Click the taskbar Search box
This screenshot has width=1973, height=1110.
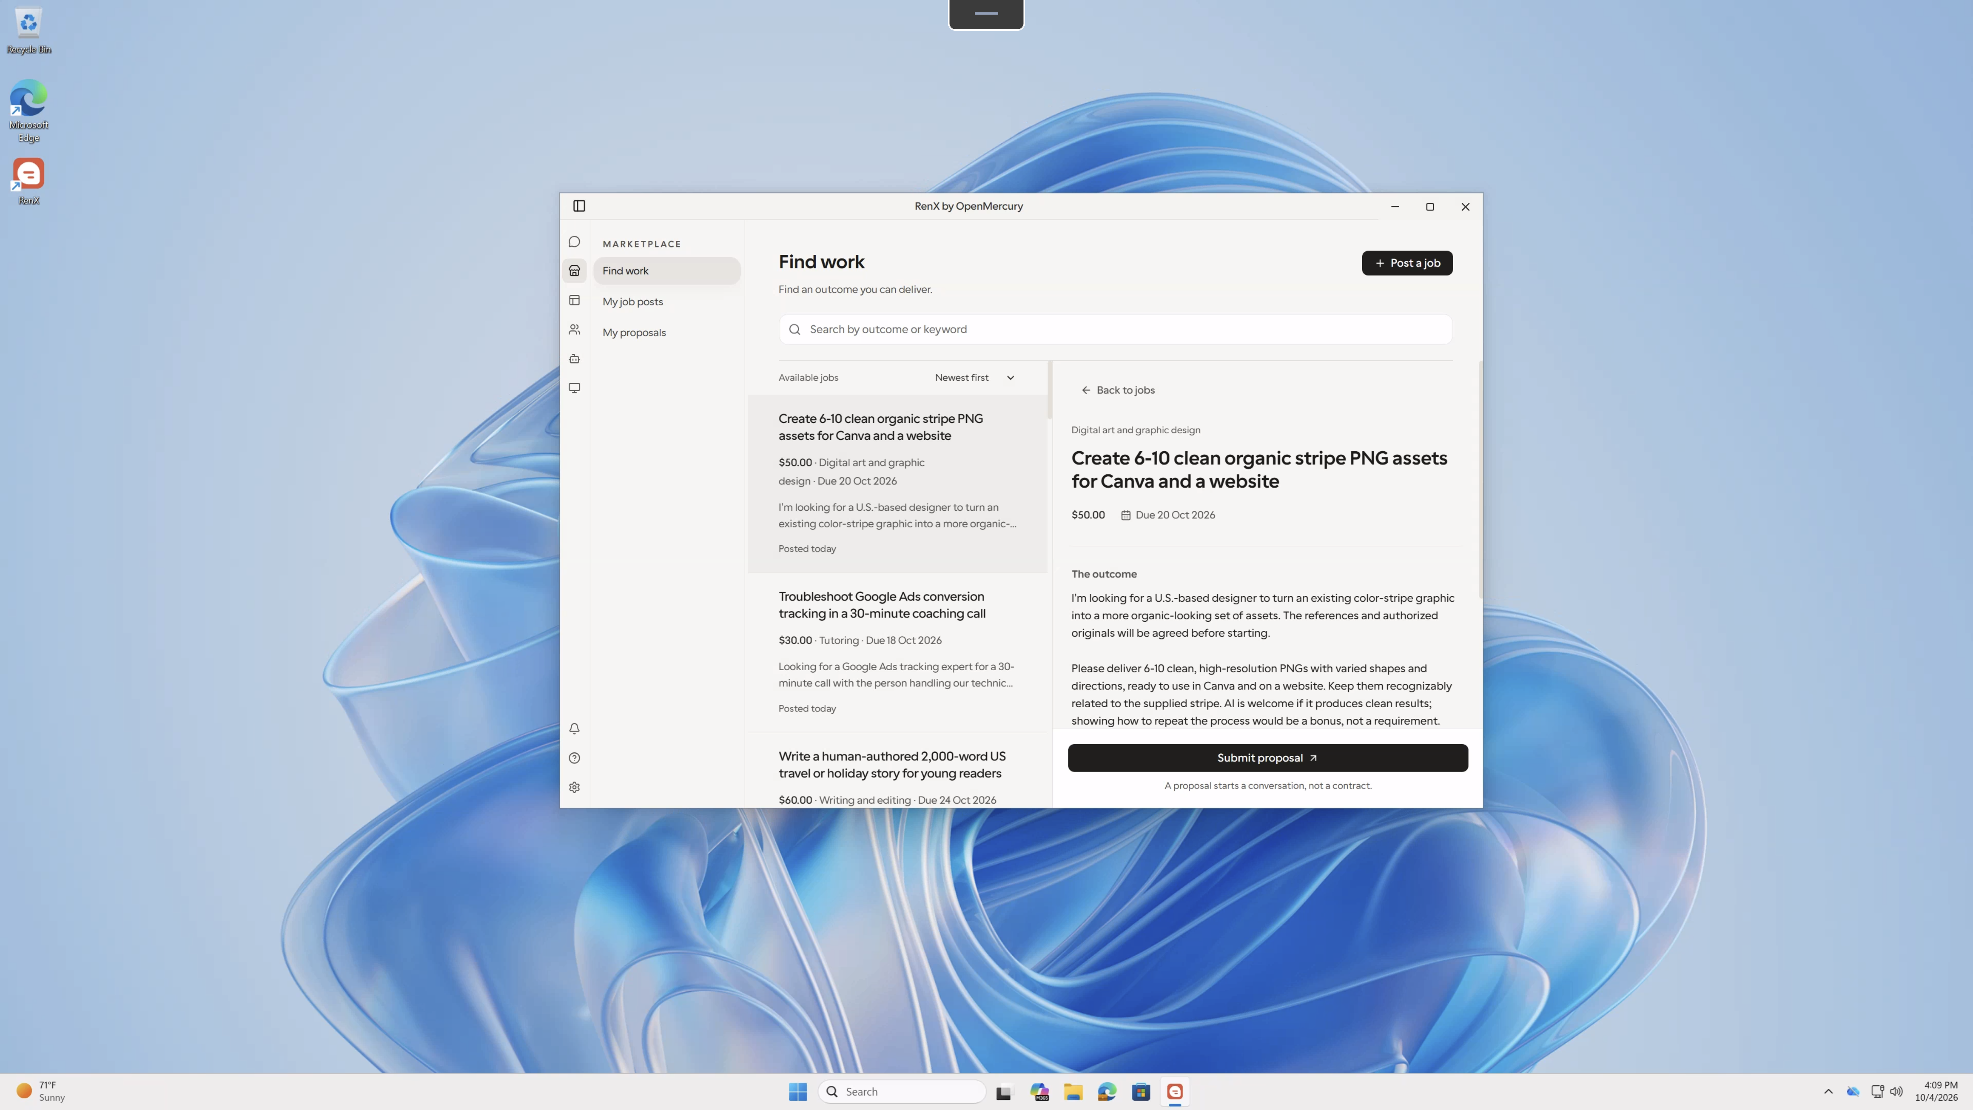point(902,1091)
